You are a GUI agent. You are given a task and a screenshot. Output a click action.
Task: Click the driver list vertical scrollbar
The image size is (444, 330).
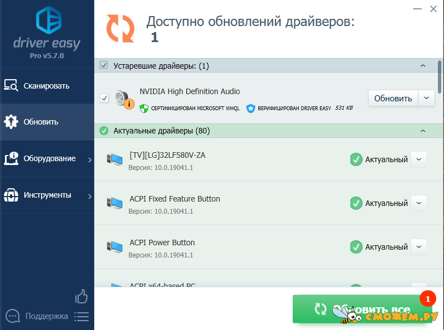440,77
